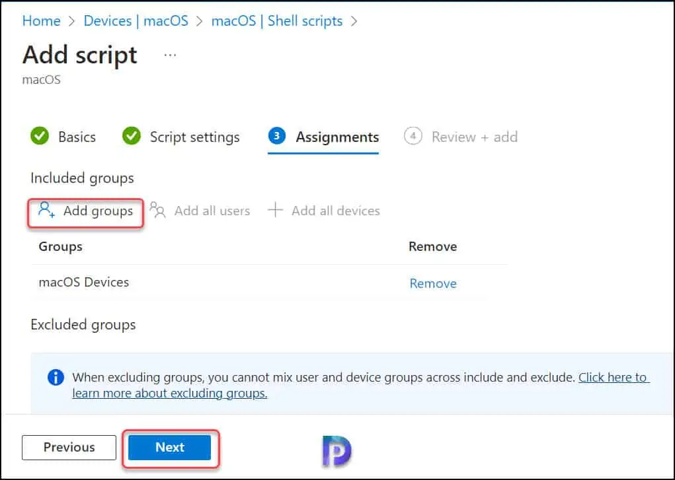675x480 pixels.
Task: Open the macOS | Shell scripts breadcrumb
Action: pyautogui.click(x=277, y=20)
